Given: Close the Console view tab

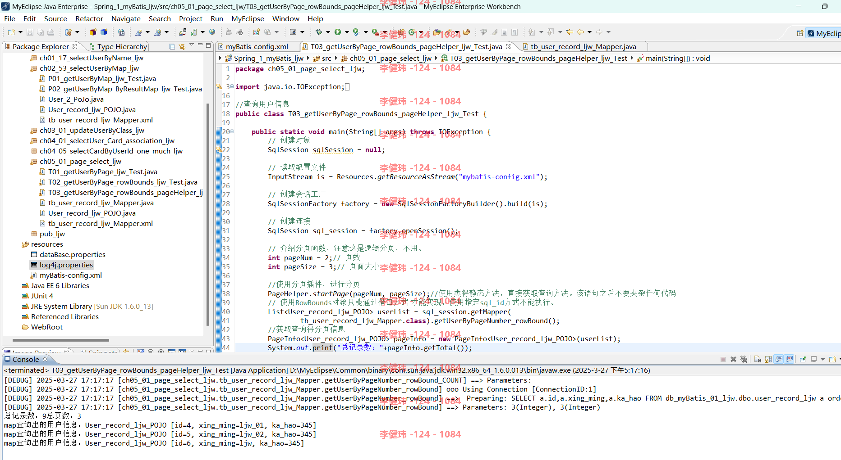Looking at the screenshot, I should pyautogui.click(x=45, y=359).
